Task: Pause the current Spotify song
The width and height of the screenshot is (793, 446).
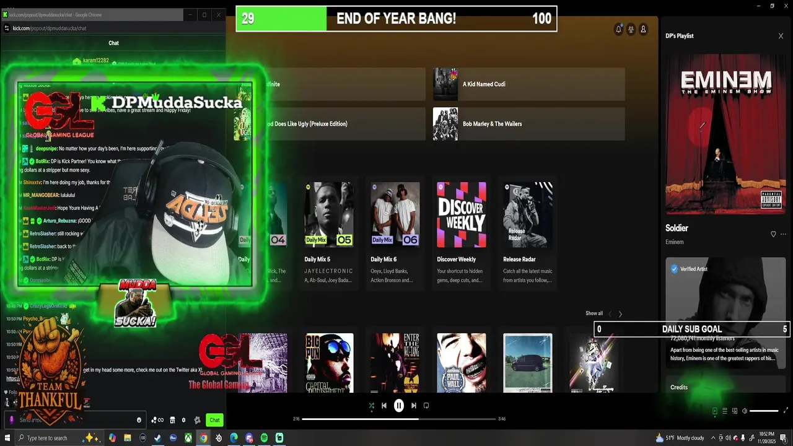Action: 399,406
